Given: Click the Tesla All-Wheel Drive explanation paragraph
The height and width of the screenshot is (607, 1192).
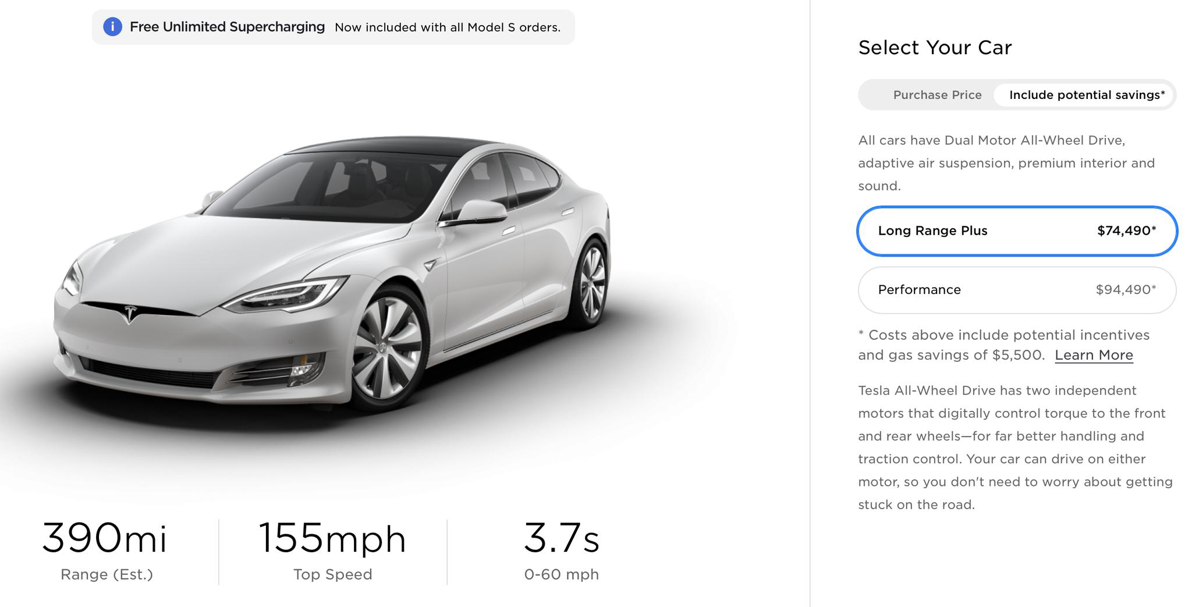Looking at the screenshot, I should pyautogui.click(x=1015, y=447).
